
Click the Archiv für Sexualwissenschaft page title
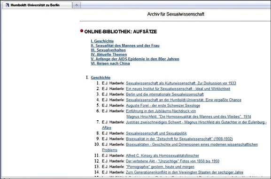point(176,14)
